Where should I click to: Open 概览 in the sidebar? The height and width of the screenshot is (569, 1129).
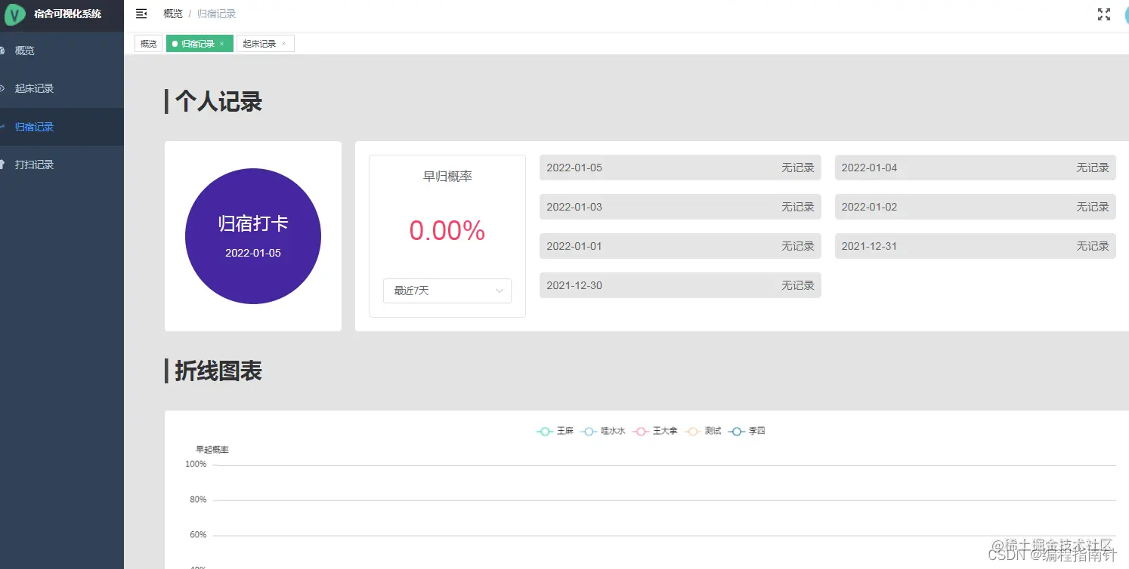pos(62,51)
